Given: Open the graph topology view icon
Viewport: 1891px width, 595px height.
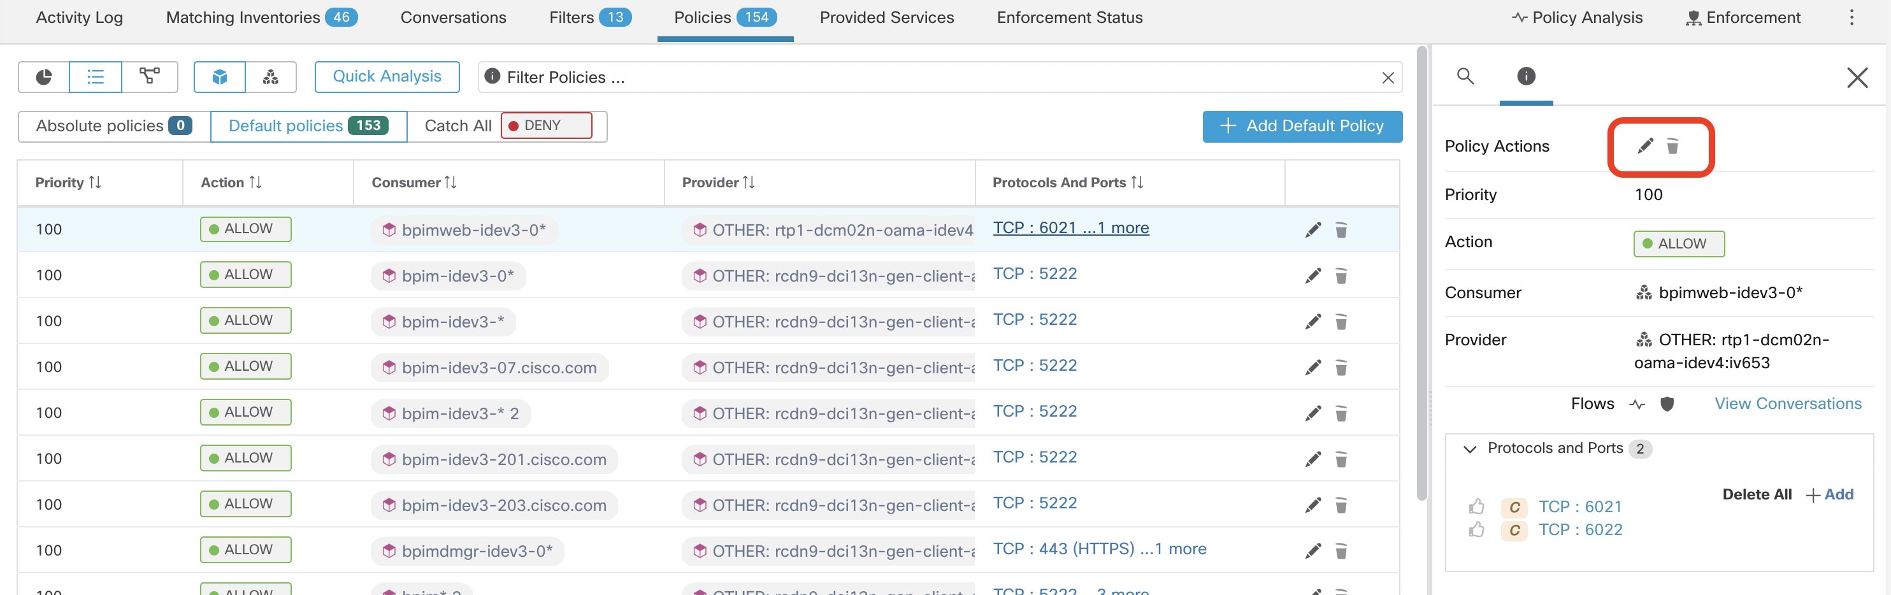Looking at the screenshot, I should tap(150, 77).
